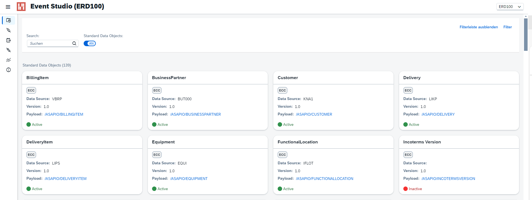The image size is (532, 200).
Task: Click the red Event Studio logo
Action: (21, 7)
